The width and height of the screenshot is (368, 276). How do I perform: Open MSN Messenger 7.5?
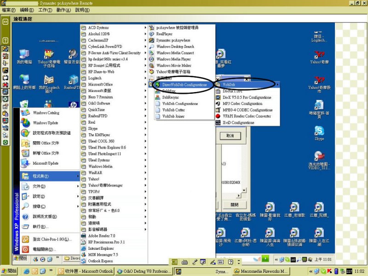103,254
